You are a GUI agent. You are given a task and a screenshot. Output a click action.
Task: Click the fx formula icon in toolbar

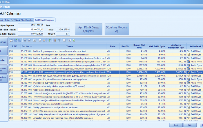(x=40, y=40)
